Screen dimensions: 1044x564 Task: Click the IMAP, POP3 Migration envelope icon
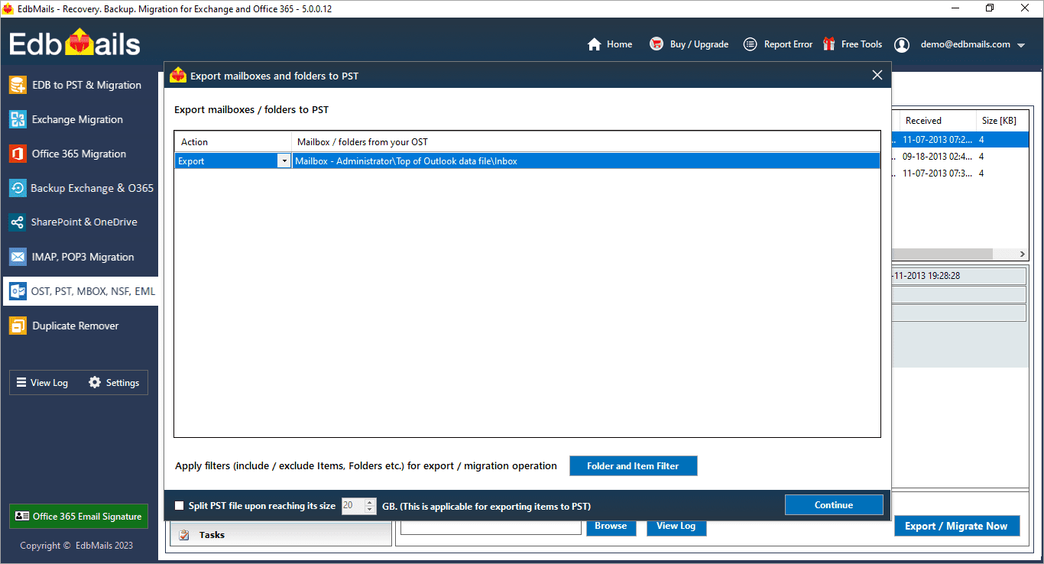(x=18, y=257)
